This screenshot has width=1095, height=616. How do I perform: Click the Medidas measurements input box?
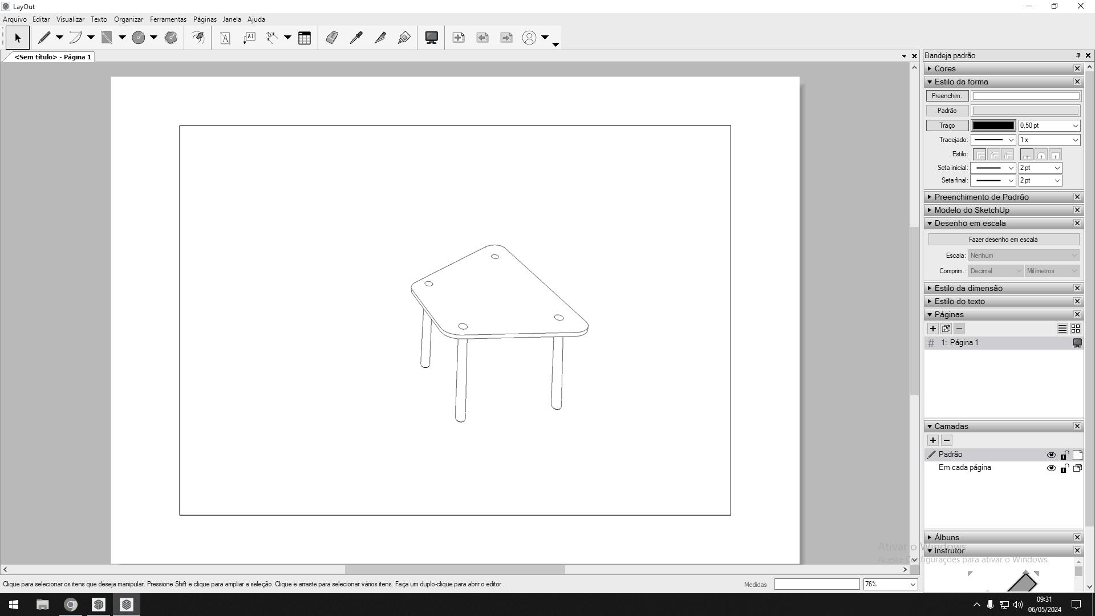[x=817, y=584]
